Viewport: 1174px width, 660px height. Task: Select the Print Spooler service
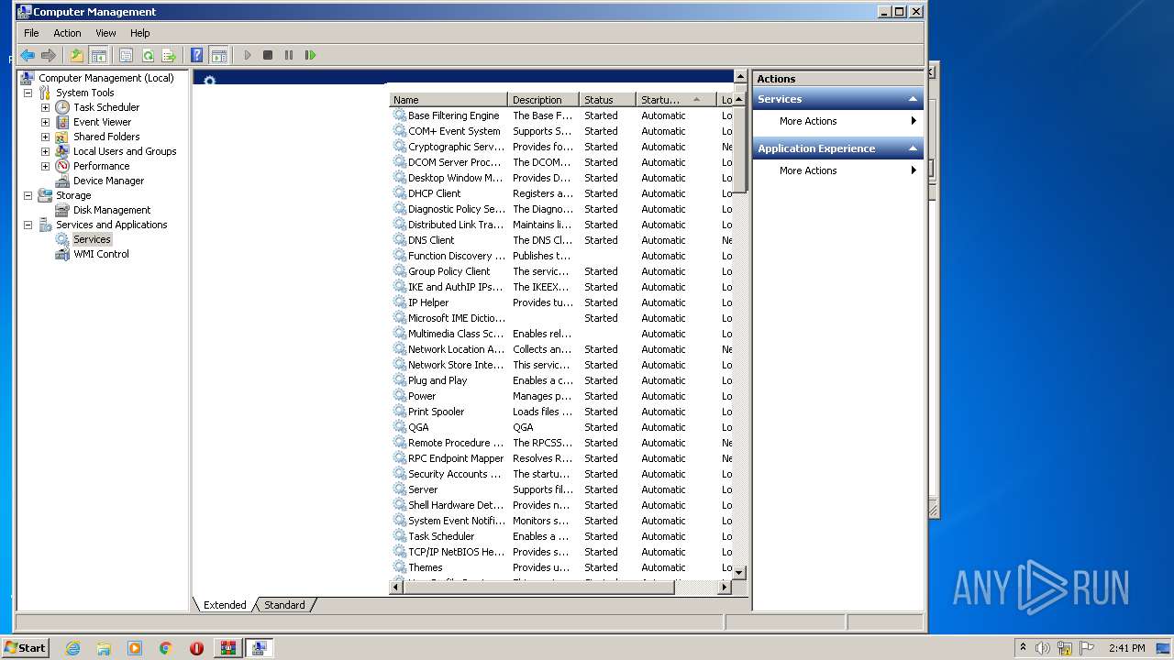tap(436, 412)
